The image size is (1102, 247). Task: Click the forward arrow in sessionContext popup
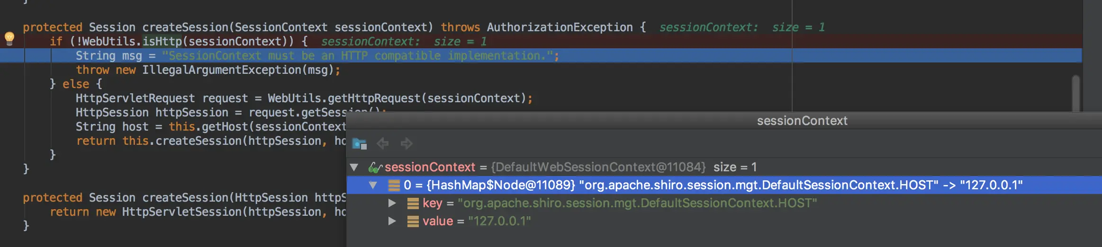(406, 143)
